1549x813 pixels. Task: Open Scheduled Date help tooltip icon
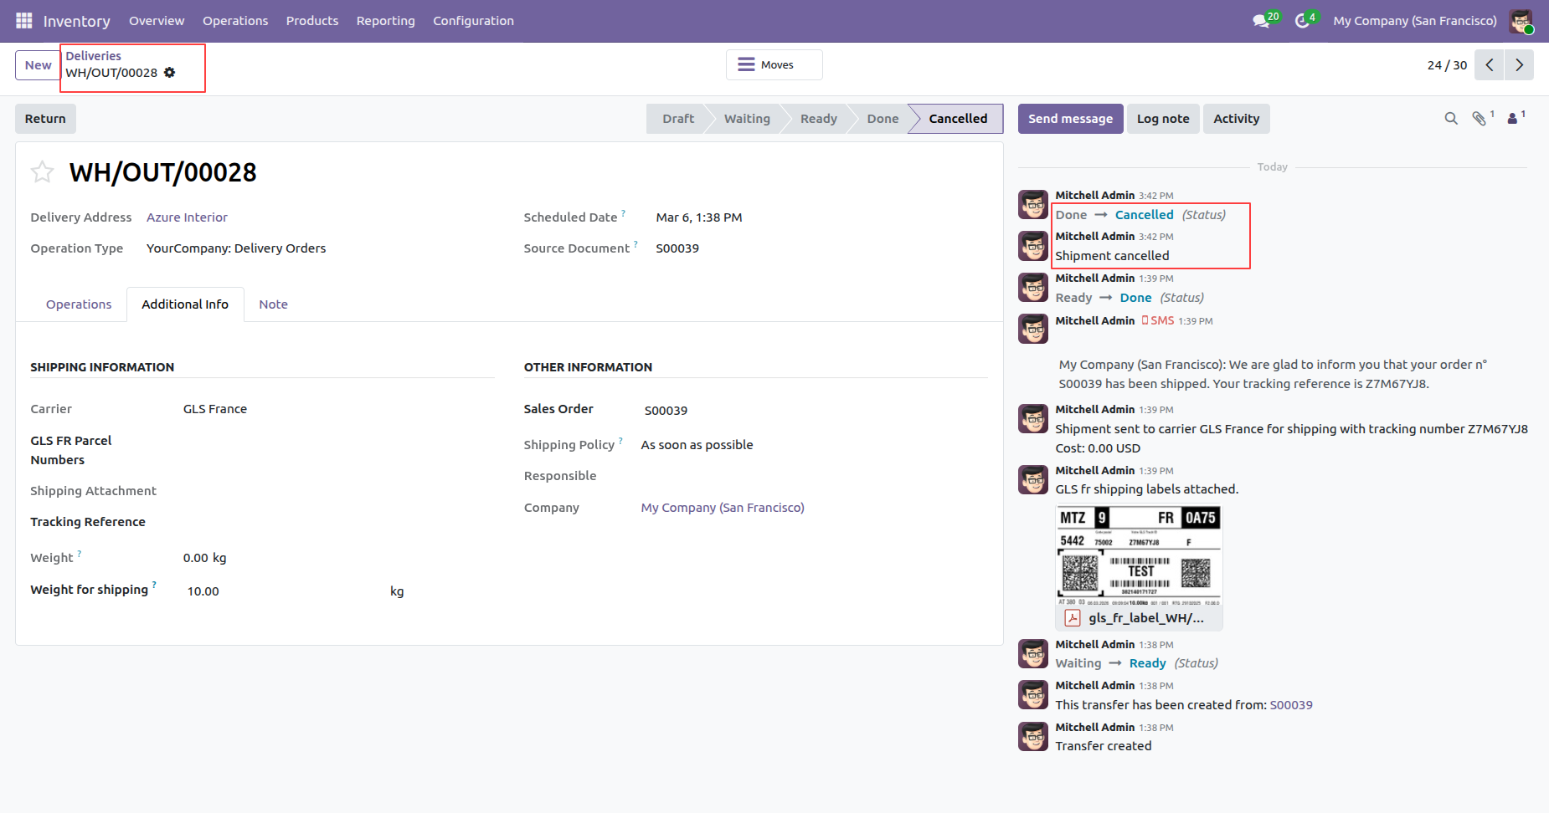click(x=624, y=213)
